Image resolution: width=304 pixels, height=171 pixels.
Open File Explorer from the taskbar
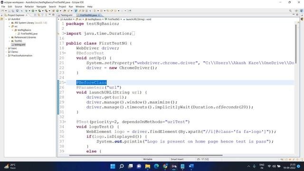pos(148,166)
